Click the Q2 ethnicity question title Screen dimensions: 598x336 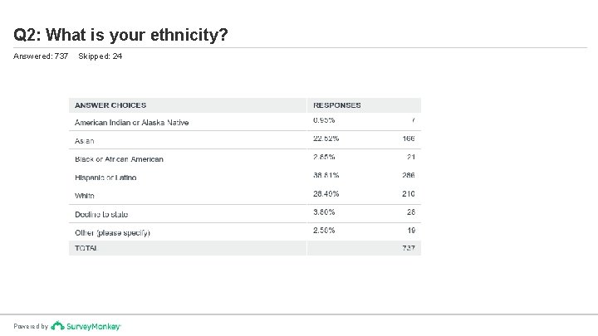pos(121,36)
